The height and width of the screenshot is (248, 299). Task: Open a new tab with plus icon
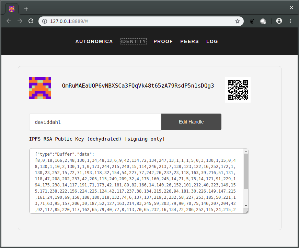(26, 9)
